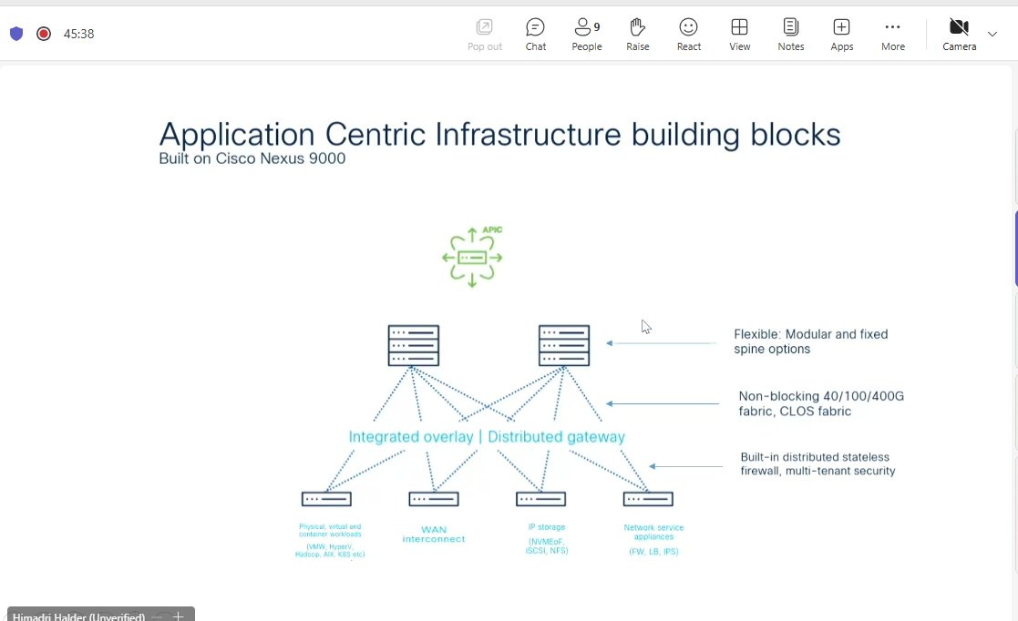Expand the More options ellipsis

tap(892, 33)
